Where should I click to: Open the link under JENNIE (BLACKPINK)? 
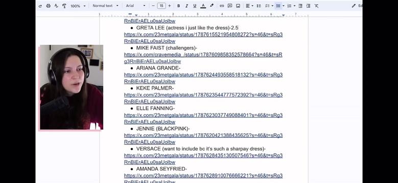click(x=203, y=139)
